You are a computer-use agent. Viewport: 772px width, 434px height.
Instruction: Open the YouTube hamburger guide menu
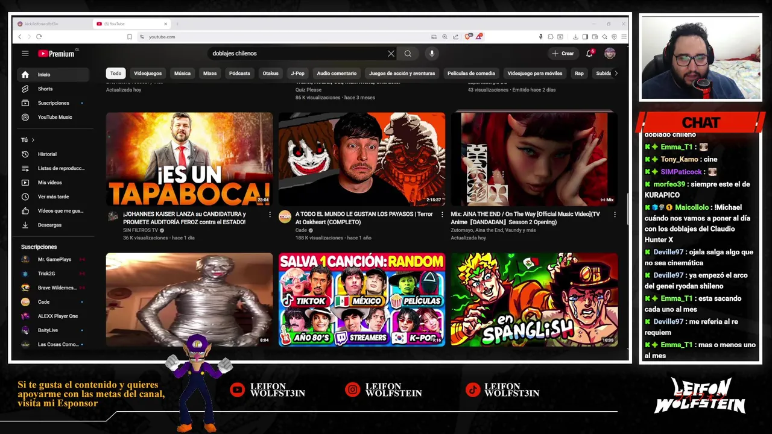25,54
